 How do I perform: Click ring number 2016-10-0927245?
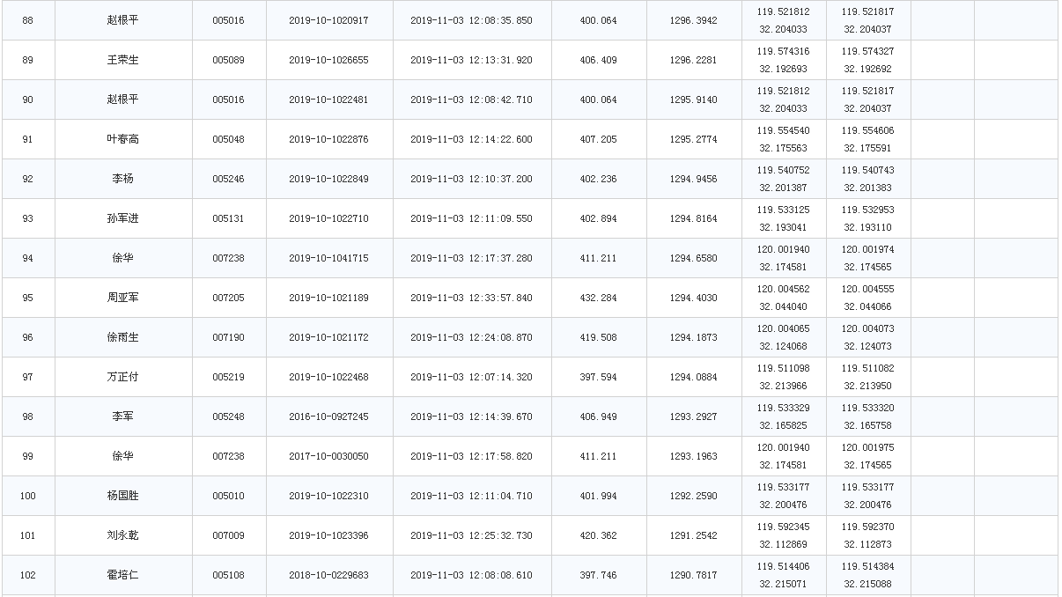tap(328, 416)
